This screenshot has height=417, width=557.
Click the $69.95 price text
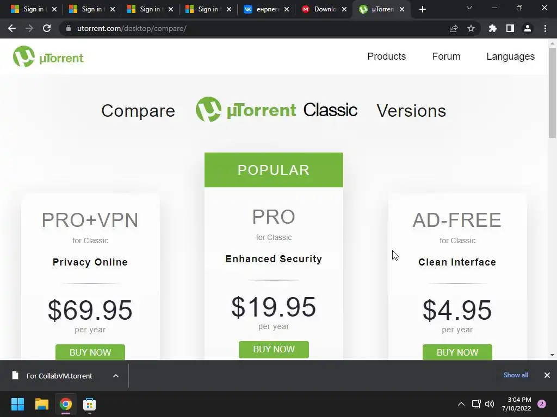point(90,310)
